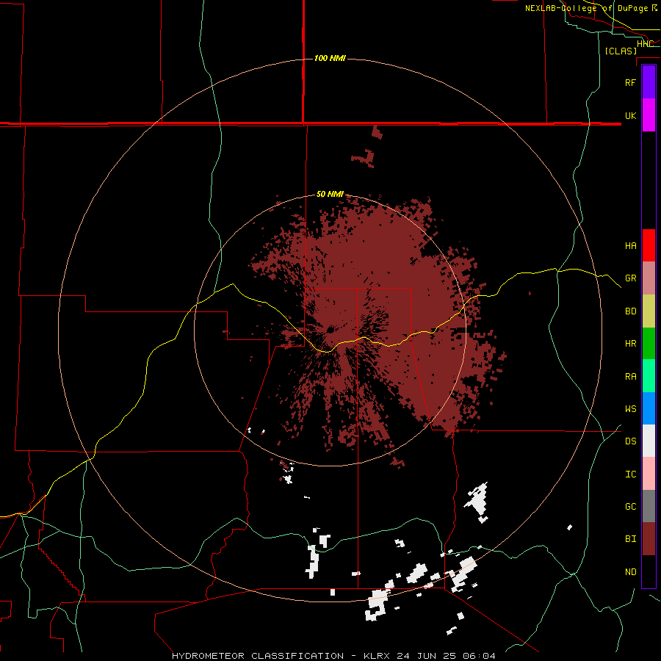Click the green HR legend swatch
This screenshot has width=661, height=661.
pos(649,344)
